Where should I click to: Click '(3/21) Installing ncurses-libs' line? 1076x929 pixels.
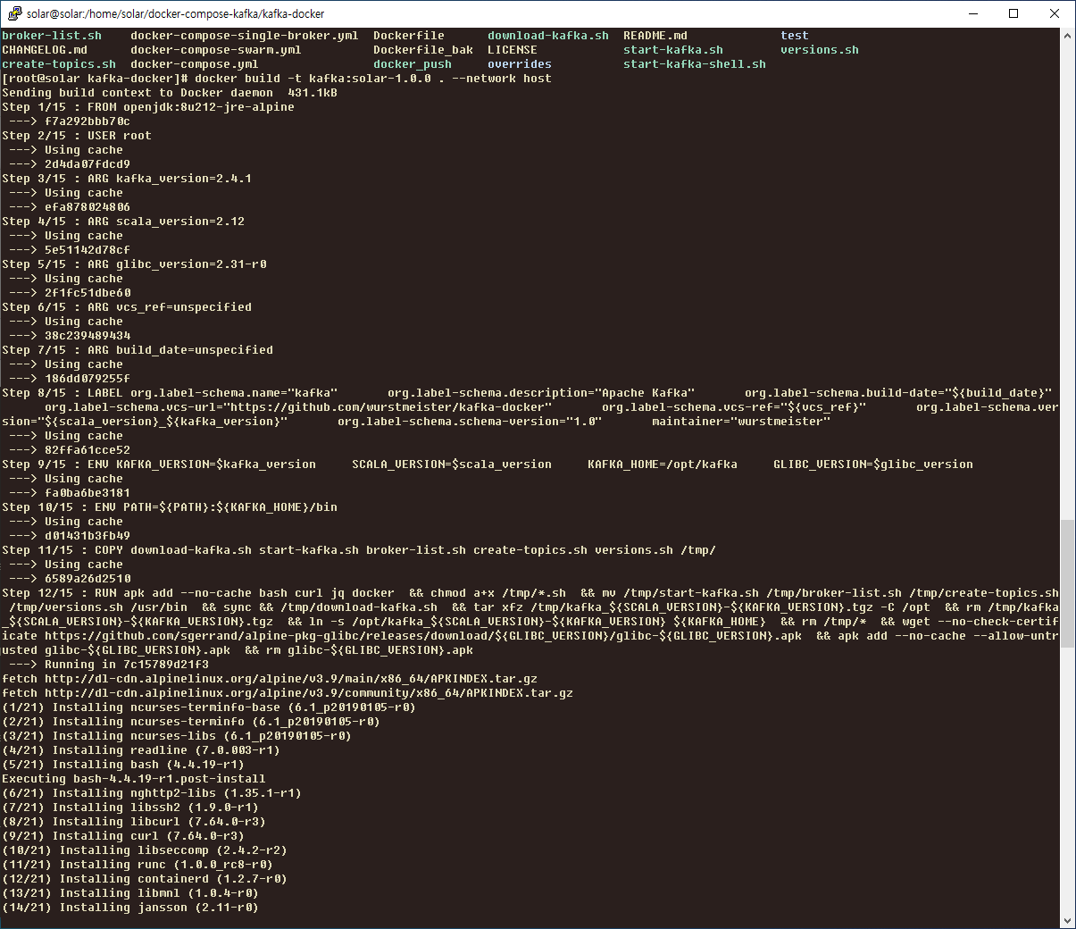(177, 736)
